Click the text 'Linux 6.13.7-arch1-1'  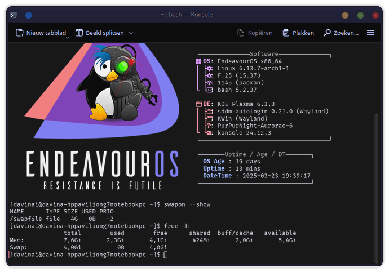(x=253, y=68)
